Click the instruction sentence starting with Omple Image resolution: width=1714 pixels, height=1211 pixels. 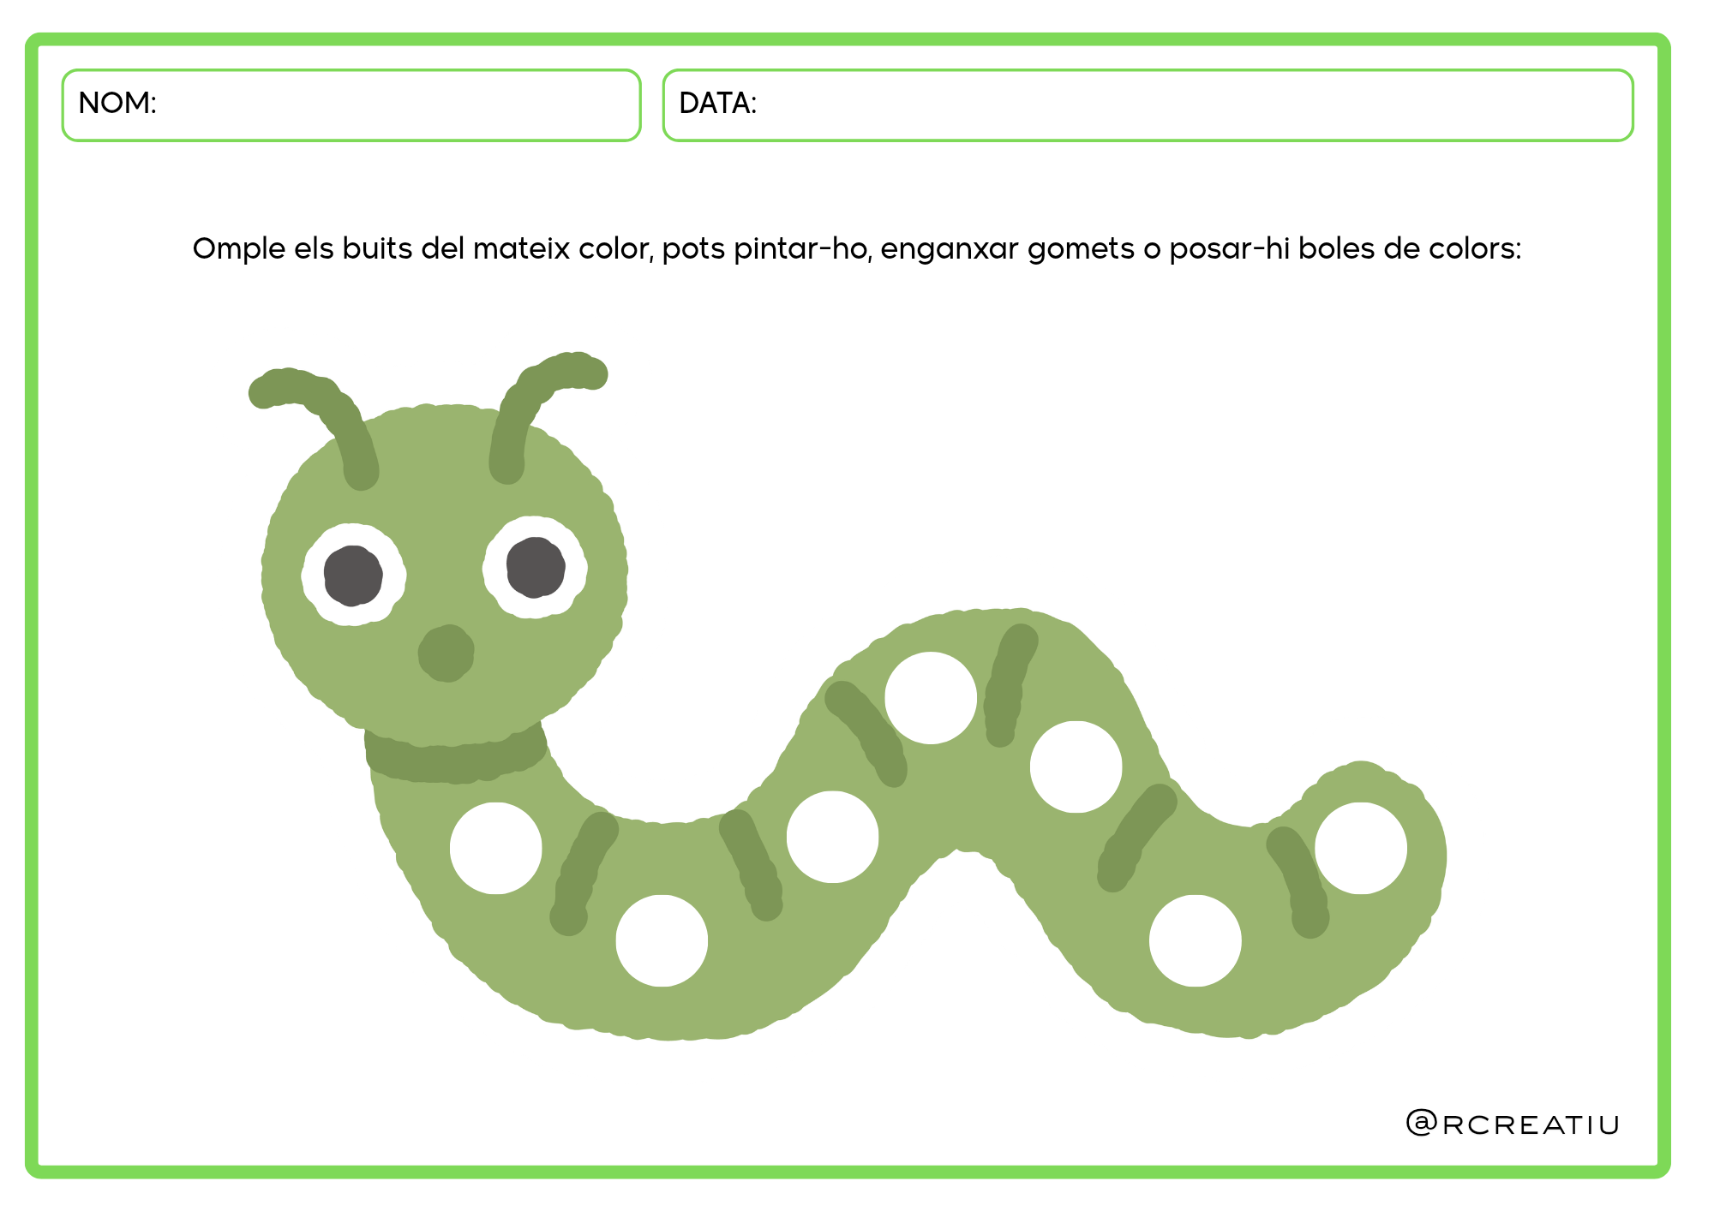point(857,248)
